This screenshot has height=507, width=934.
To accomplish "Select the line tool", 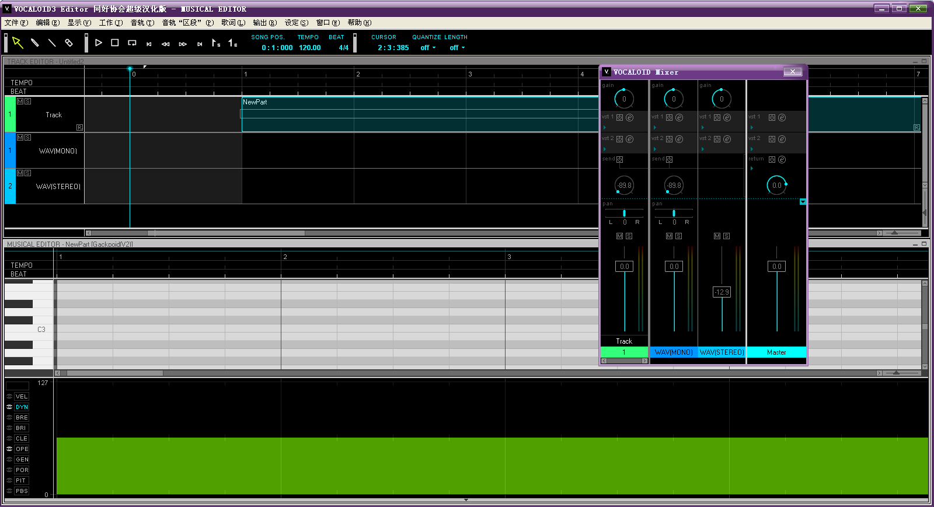I will 52,43.
